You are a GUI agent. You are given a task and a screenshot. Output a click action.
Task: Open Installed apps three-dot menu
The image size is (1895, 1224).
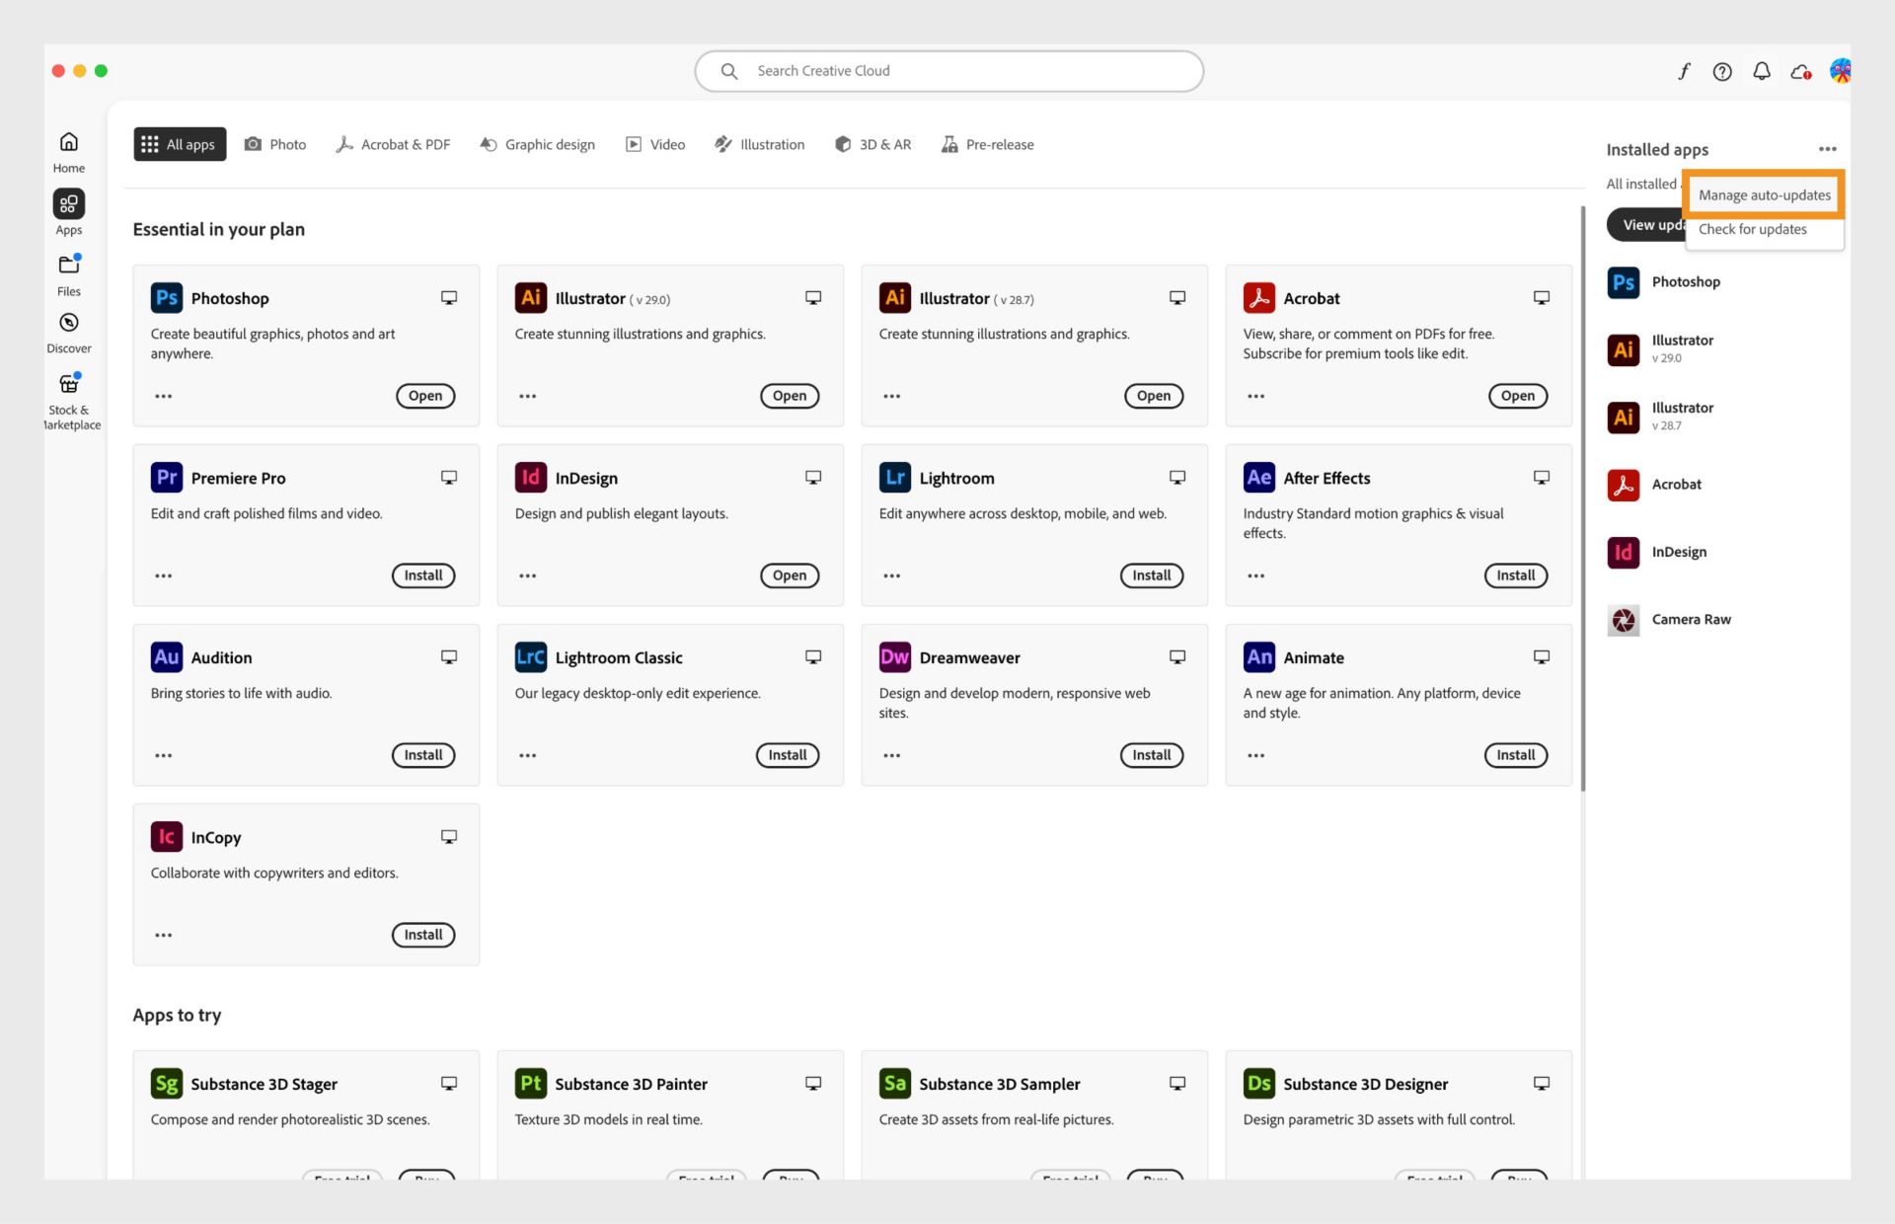pyautogui.click(x=1827, y=149)
